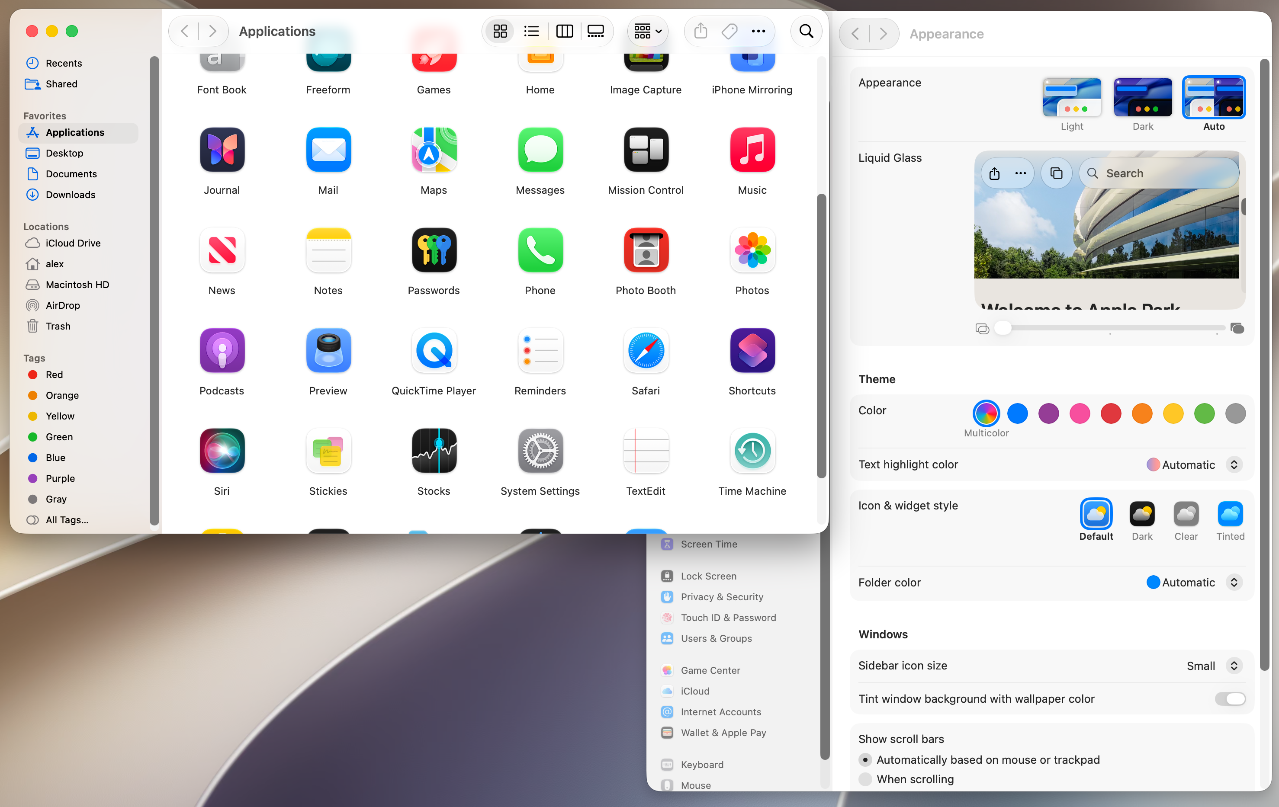Open the Maps application
Screen dimensions: 1279x807
[x=434, y=150]
